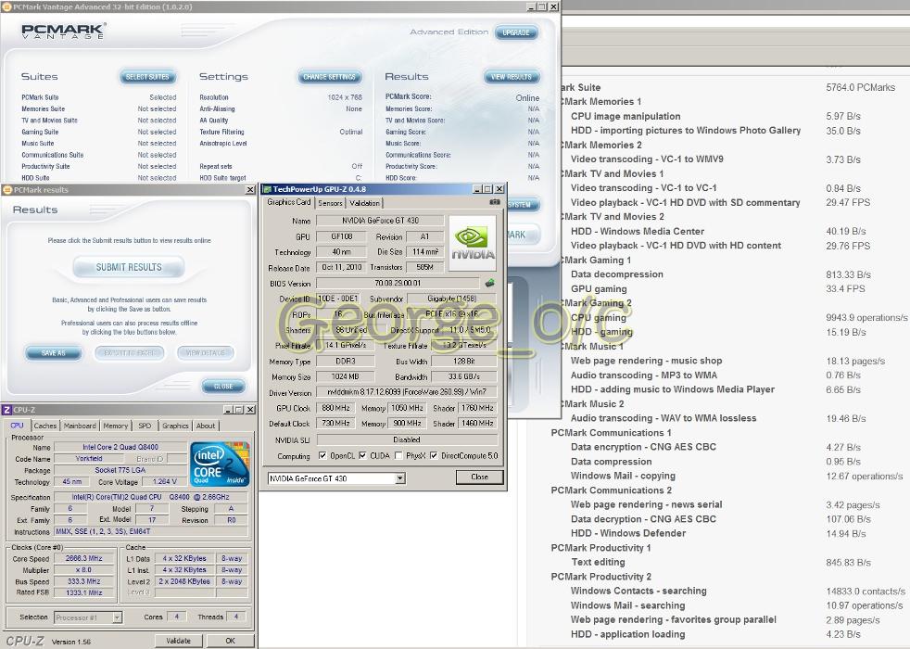Click the Select Suites button
The height and width of the screenshot is (649, 910).
point(147,77)
